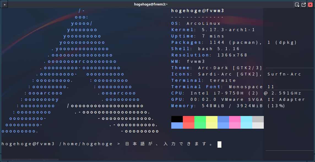
Task: Click the white palette block
Action: point(258,125)
